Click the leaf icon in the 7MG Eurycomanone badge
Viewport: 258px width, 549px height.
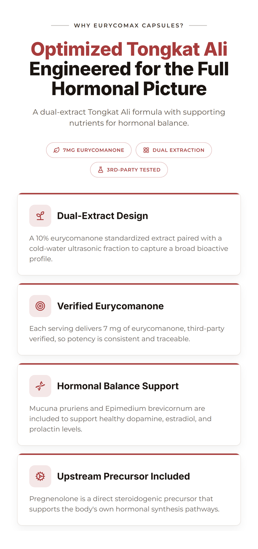(56, 150)
